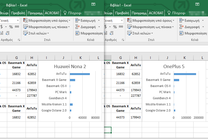The width and height of the screenshot is (208, 139).
Task: Switch to ACROBAT tab in OnePlus 5 window
Action: [156, 13]
